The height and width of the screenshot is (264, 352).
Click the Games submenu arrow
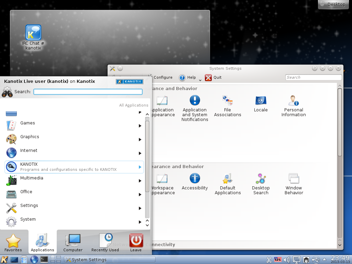[140, 126]
